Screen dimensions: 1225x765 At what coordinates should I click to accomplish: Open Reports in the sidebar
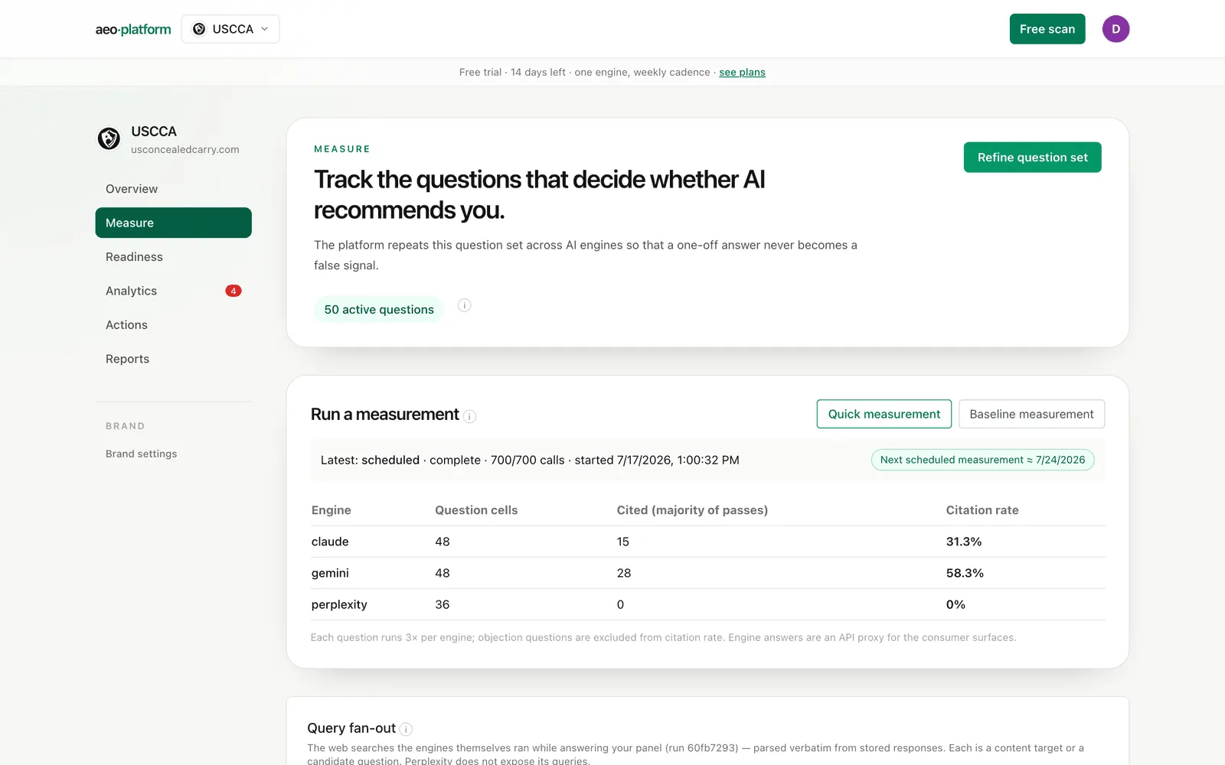pos(173,359)
